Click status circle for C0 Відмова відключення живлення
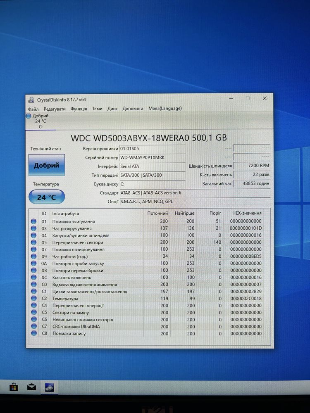Viewport: 310px width, 413px height. [33, 285]
